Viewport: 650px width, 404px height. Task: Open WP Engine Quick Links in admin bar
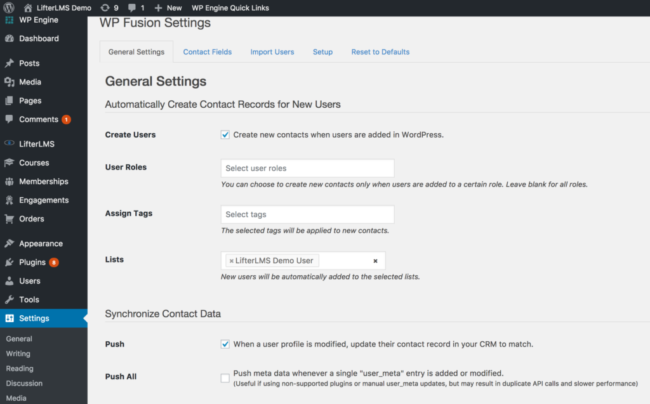[230, 8]
